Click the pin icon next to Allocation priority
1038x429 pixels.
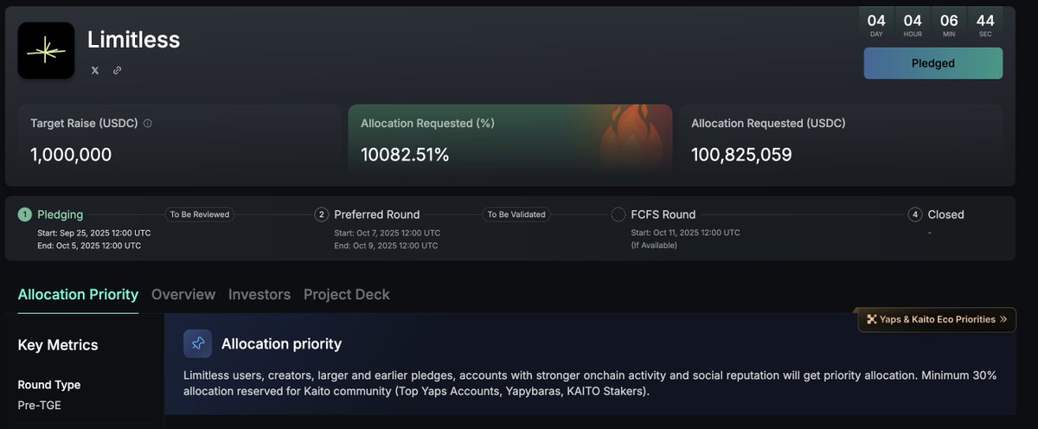coord(197,343)
